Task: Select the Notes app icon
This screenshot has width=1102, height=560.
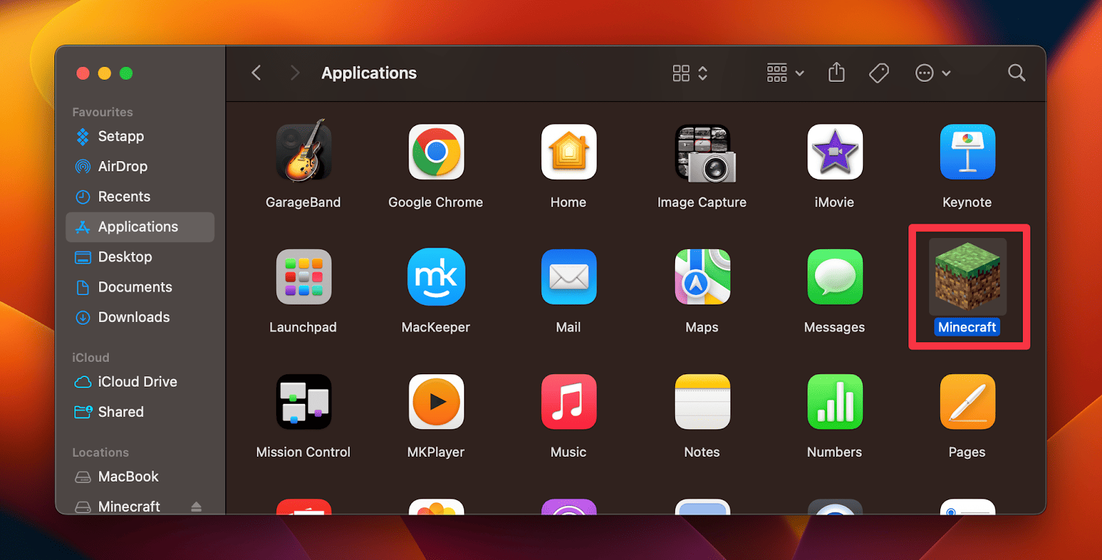Action: click(x=702, y=402)
